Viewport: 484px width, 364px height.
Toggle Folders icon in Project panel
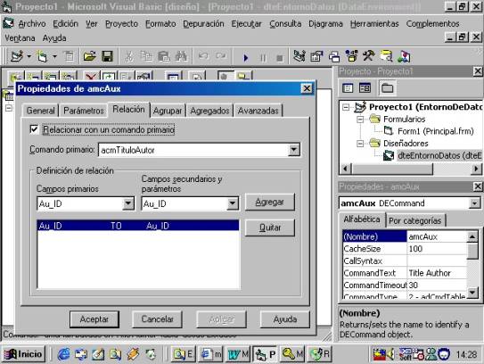click(x=387, y=88)
